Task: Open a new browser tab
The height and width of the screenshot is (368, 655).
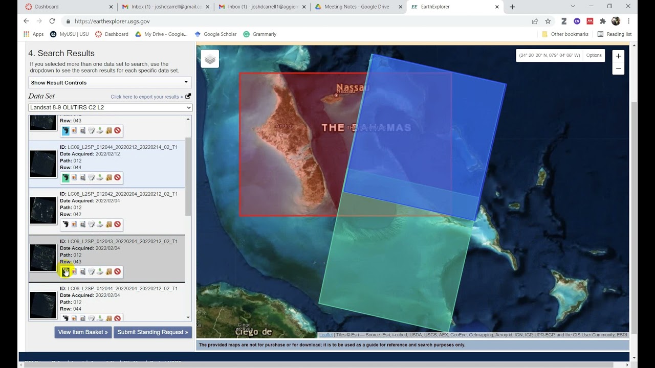Action: [512, 7]
